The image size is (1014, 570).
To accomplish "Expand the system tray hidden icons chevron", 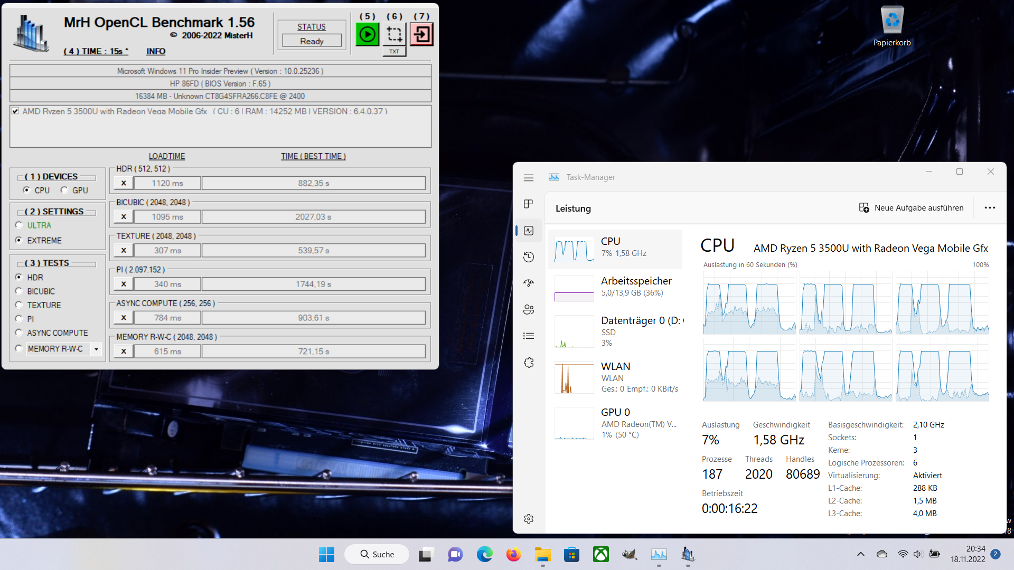I will click(x=860, y=554).
